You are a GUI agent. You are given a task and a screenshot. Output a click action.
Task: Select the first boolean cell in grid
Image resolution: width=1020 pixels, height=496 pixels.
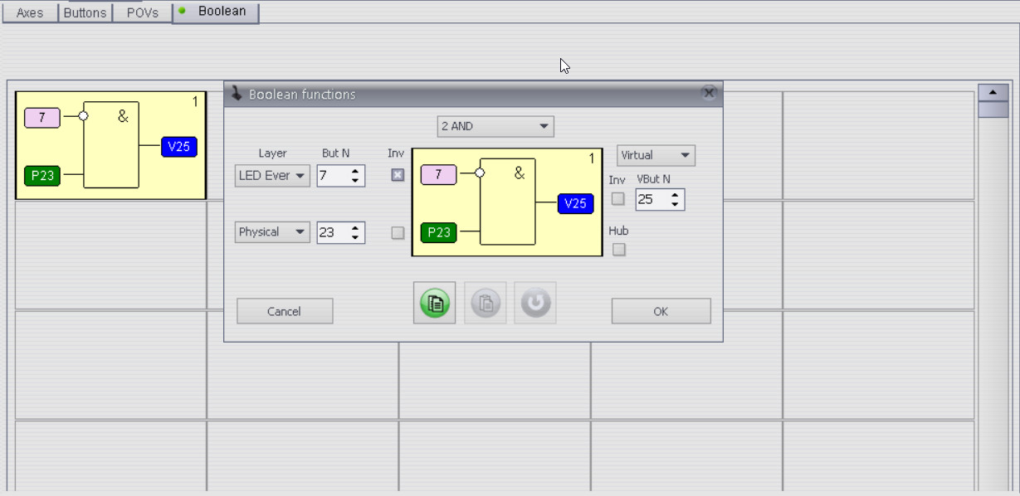pos(110,145)
